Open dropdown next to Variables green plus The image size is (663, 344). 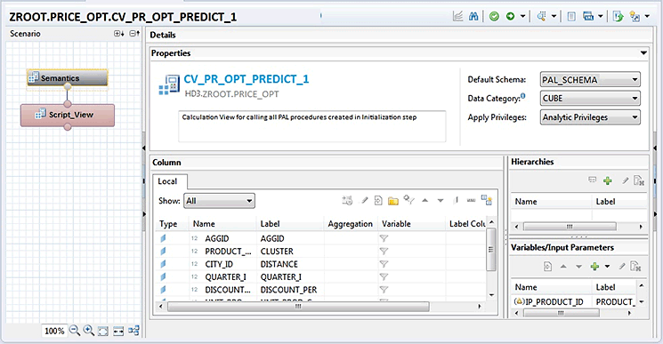(x=607, y=267)
